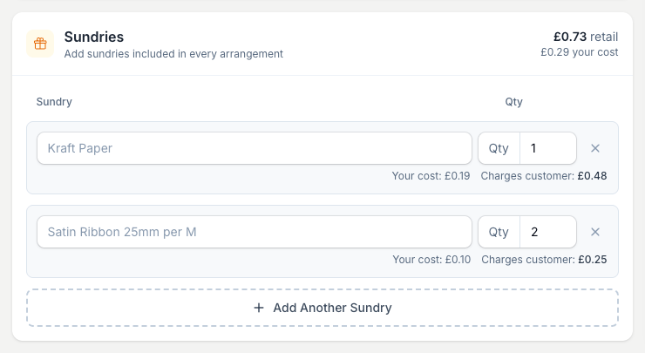Click Kraft Paper quantity field showing 1
The image size is (645, 353).
click(x=548, y=148)
